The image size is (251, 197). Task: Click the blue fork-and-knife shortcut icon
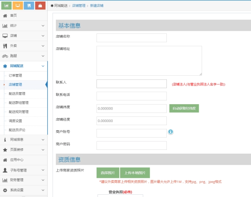coord(29,6)
